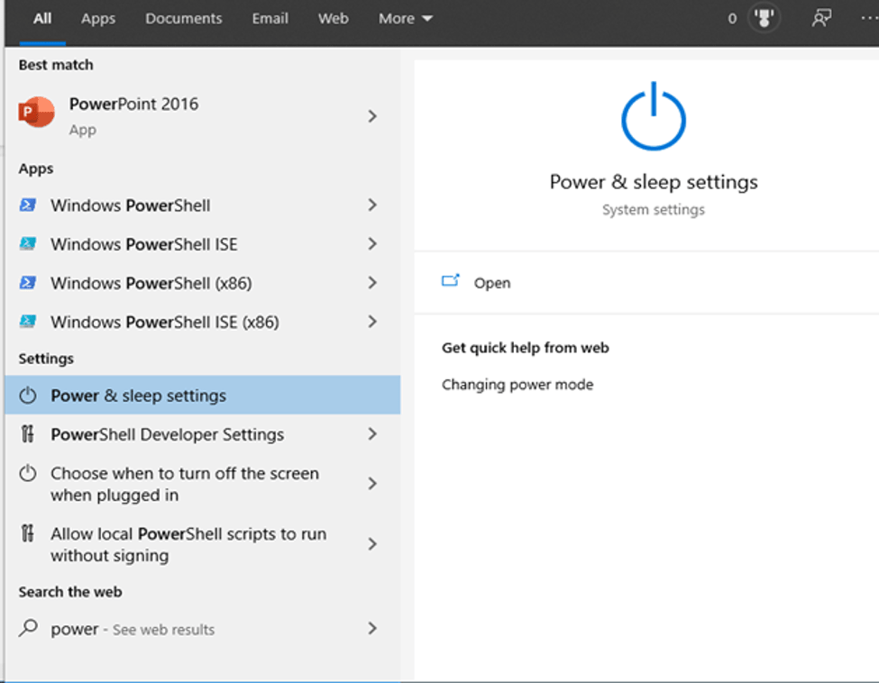Click the large Power & sleep icon
This screenshot has height=683, width=879.
pyautogui.click(x=654, y=117)
